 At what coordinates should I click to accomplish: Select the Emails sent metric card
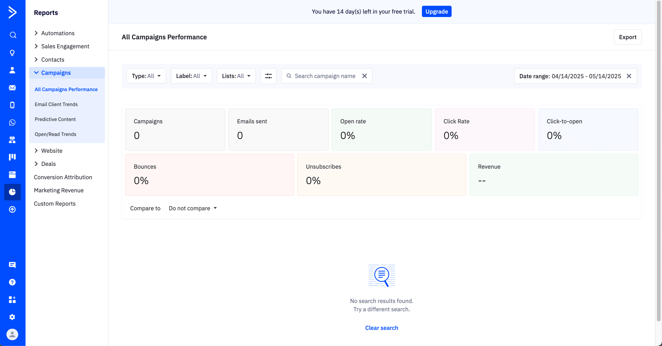pos(278,129)
